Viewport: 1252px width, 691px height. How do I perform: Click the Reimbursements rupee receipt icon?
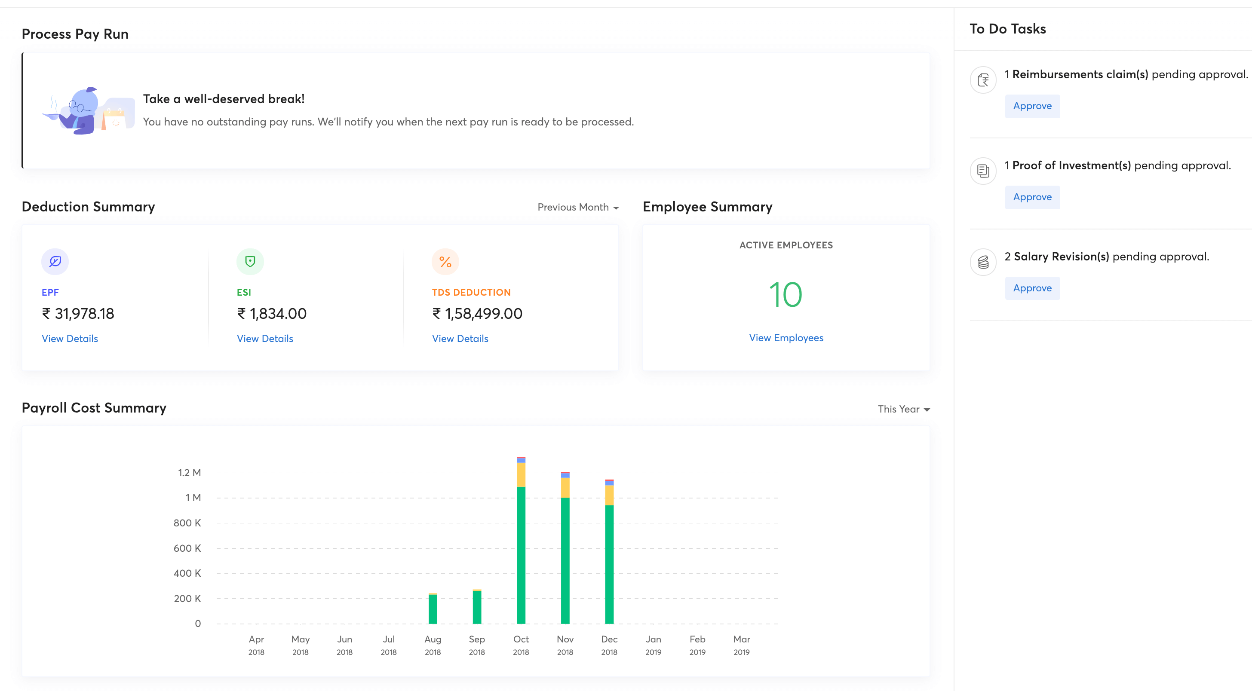(x=983, y=79)
